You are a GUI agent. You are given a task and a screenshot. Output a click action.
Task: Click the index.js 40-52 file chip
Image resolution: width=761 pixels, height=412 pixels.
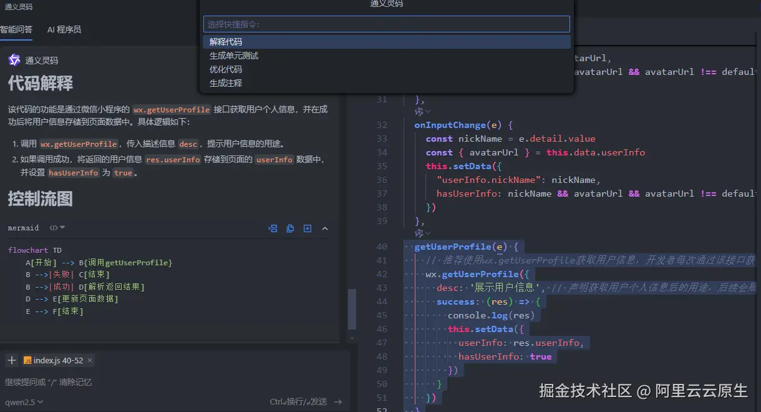[x=57, y=360]
